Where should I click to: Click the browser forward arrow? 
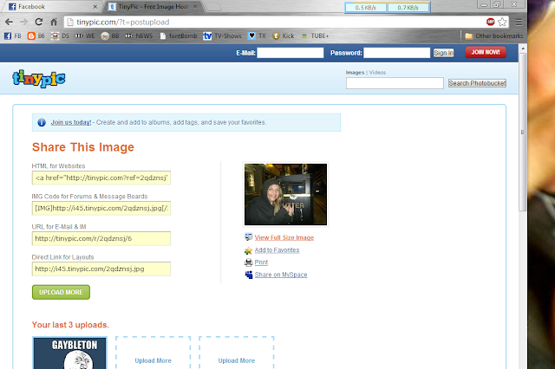coord(23,22)
